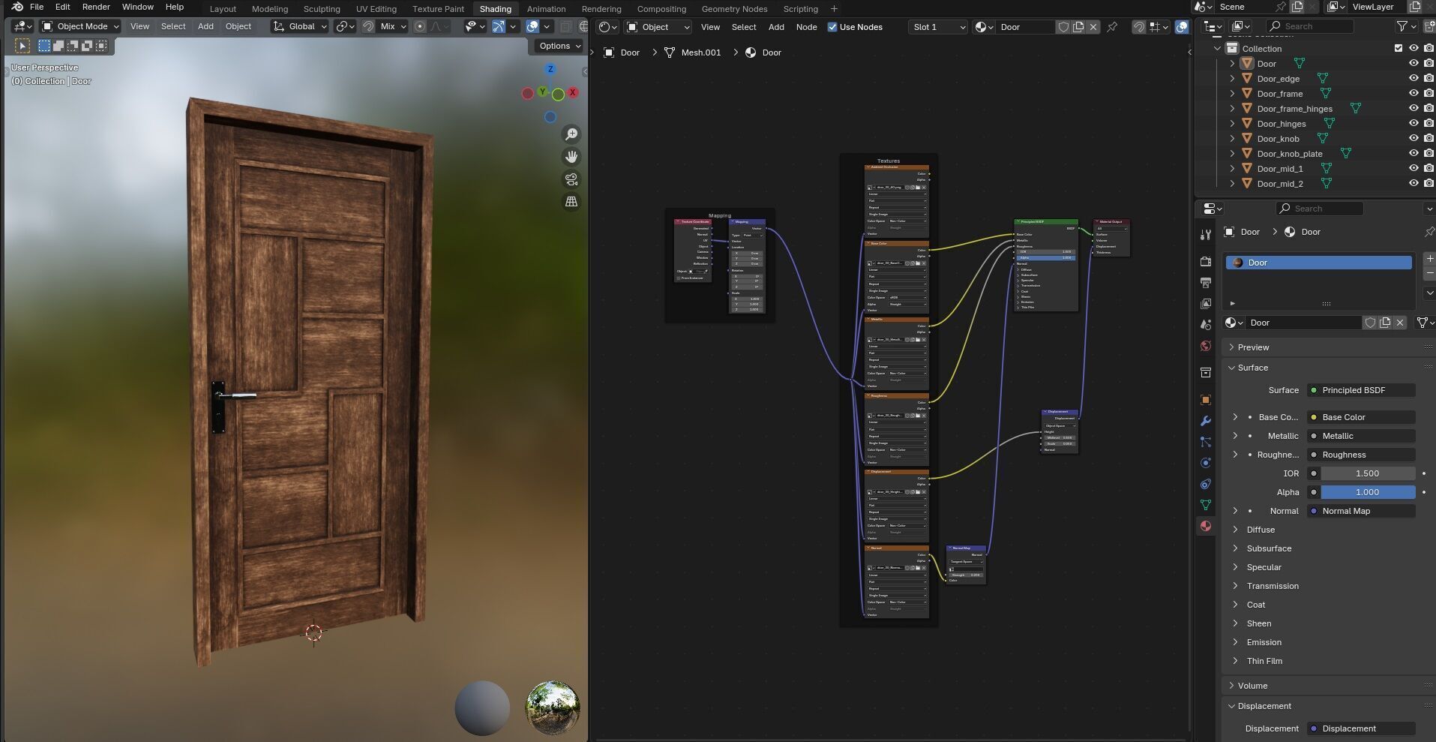The image size is (1436, 742).
Task: Expand the Door_knob_plate tree item
Action: coord(1232,154)
